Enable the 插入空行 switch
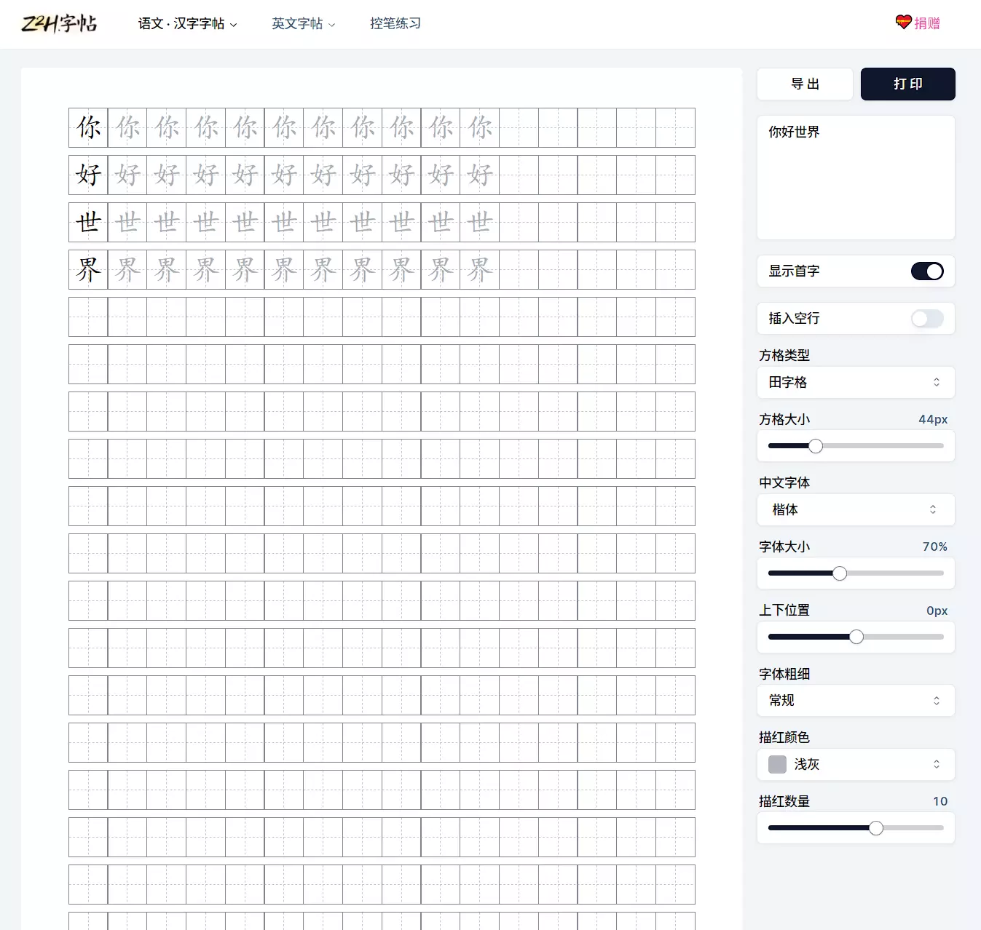Viewport: 981px width, 930px height. coord(927,319)
